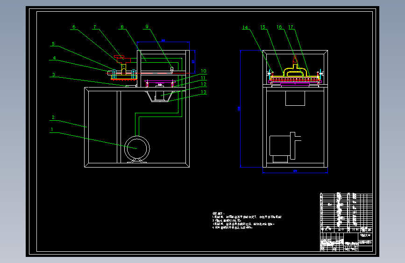Pick part callout number 13
This screenshot has width=405, height=263.
204,92
